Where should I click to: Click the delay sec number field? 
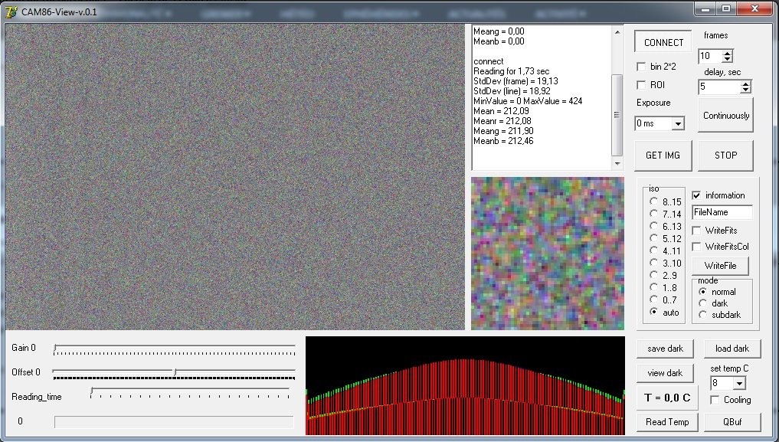point(719,87)
